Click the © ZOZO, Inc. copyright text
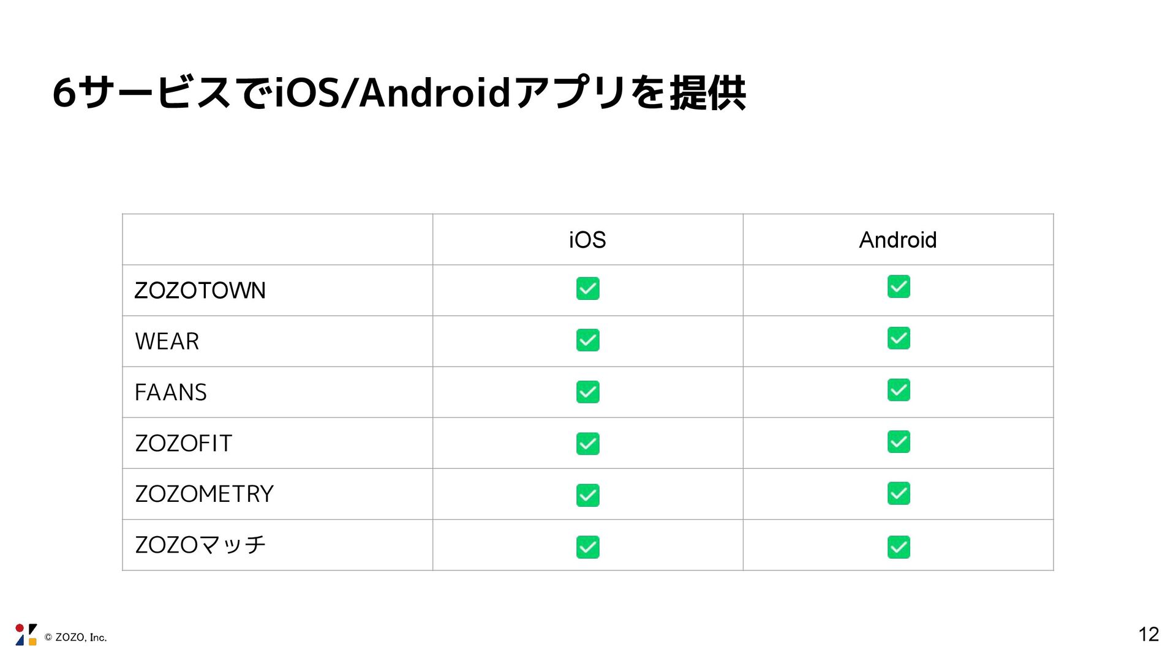This screenshot has width=1176, height=661. coord(75,637)
